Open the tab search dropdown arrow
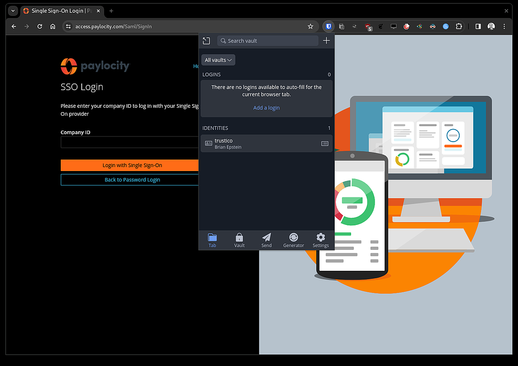The image size is (518, 366). point(13,10)
